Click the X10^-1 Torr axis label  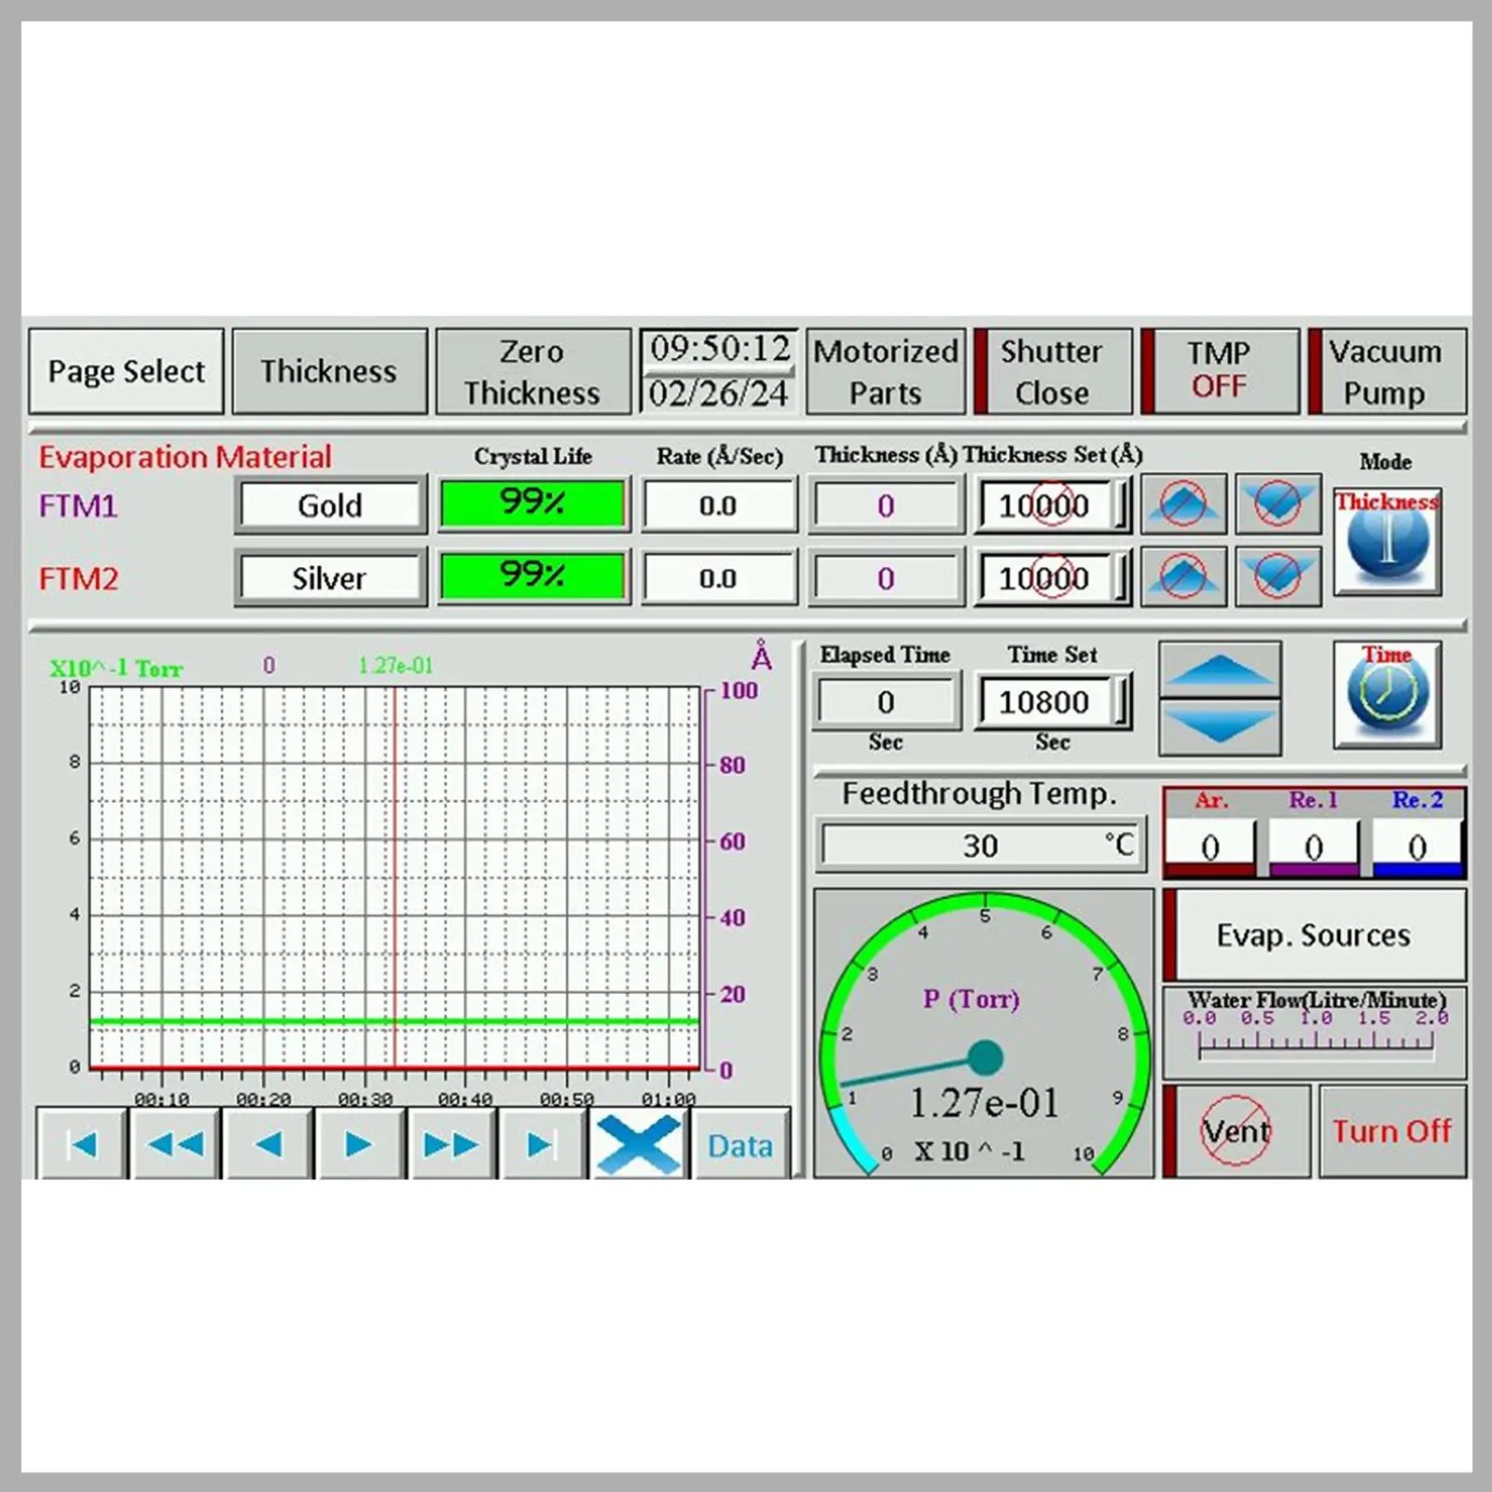pyautogui.click(x=116, y=669)
